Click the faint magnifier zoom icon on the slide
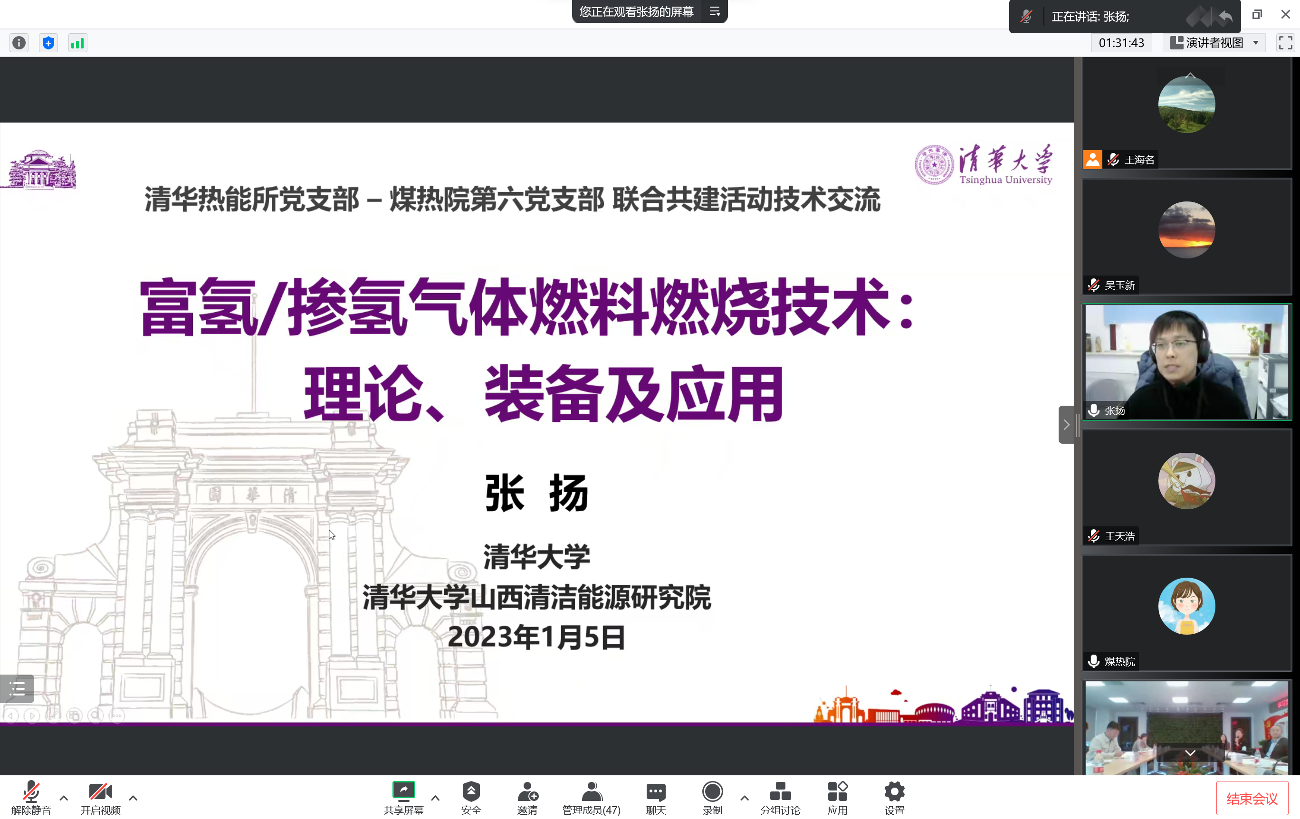1300x819 pixels. click(x=96, y=715)
